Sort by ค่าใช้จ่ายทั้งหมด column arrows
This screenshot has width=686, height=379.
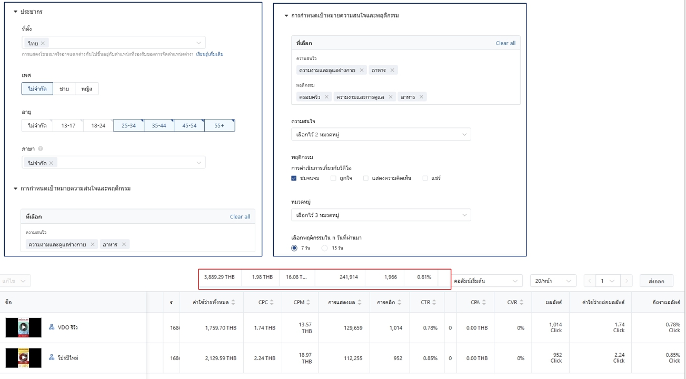233,302
